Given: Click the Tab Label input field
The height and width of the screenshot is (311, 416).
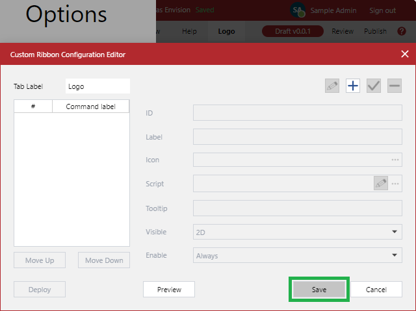Looking at the screenshot, I should [x=97, y=86].
